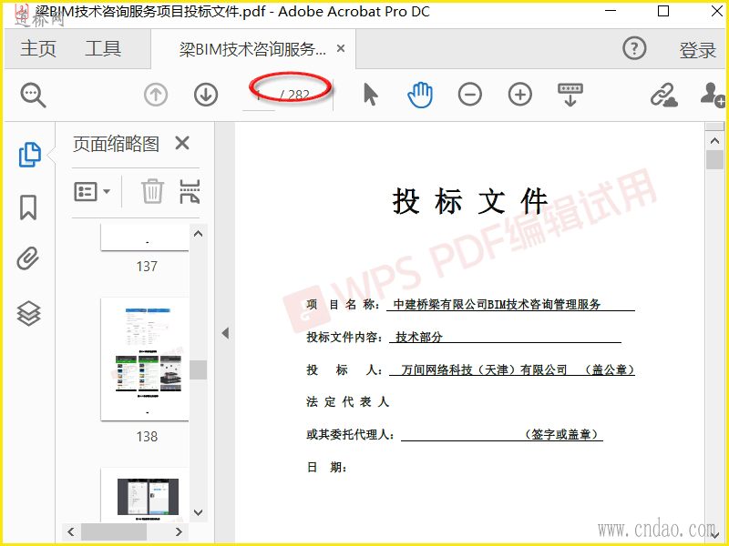The height and width of the screenshot is (546, 729).
Task: Click the thumbnail panel horizontal scrollbar thumb
Action: tap(114, 531)
